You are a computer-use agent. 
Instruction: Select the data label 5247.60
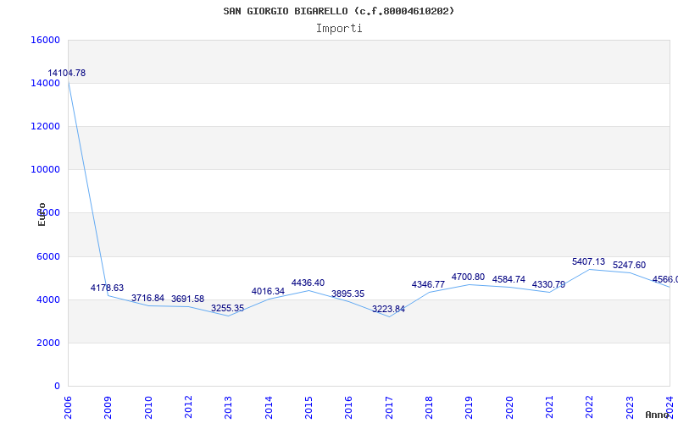coord(629,265)
